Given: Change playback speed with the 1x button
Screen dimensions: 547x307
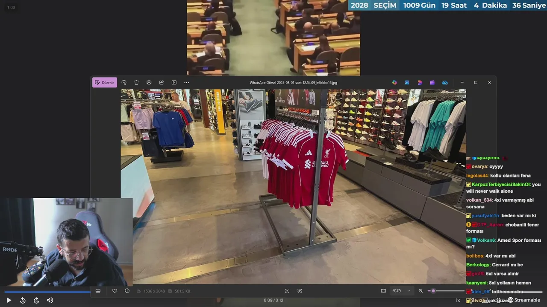Looking at the screenshot, I should tap(458, 300).
